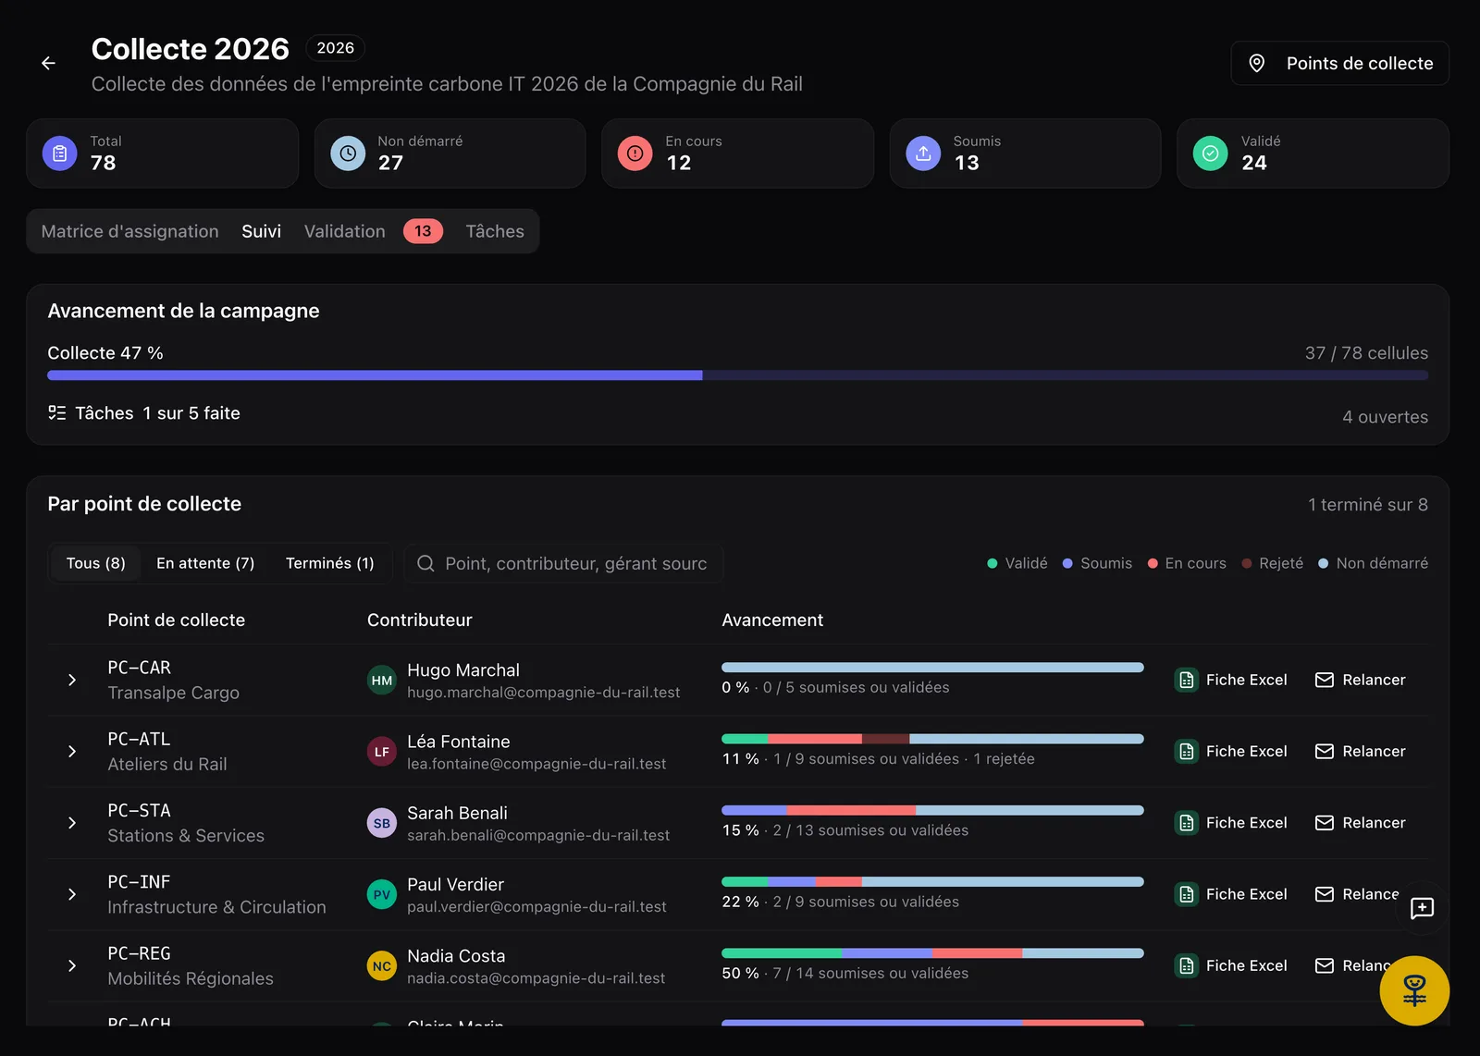Download Fiche Excel for PC-CAR
Image resolution: width=1480 pixels, height=1056 pixels.
[1231, 680]
